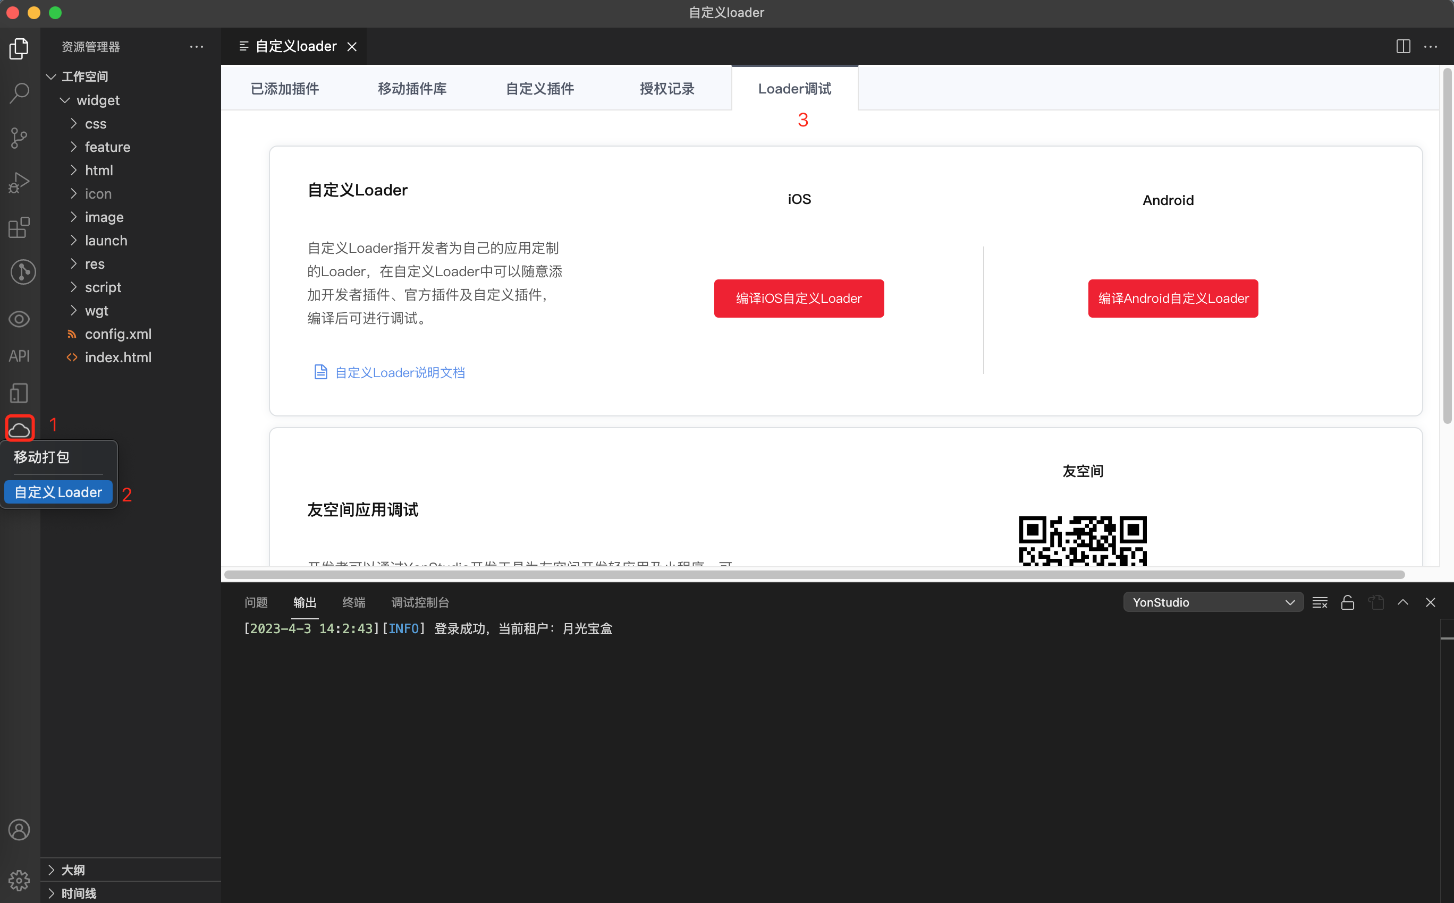
Task: Toggle the output scroll lock icon
Action: 1347,602
